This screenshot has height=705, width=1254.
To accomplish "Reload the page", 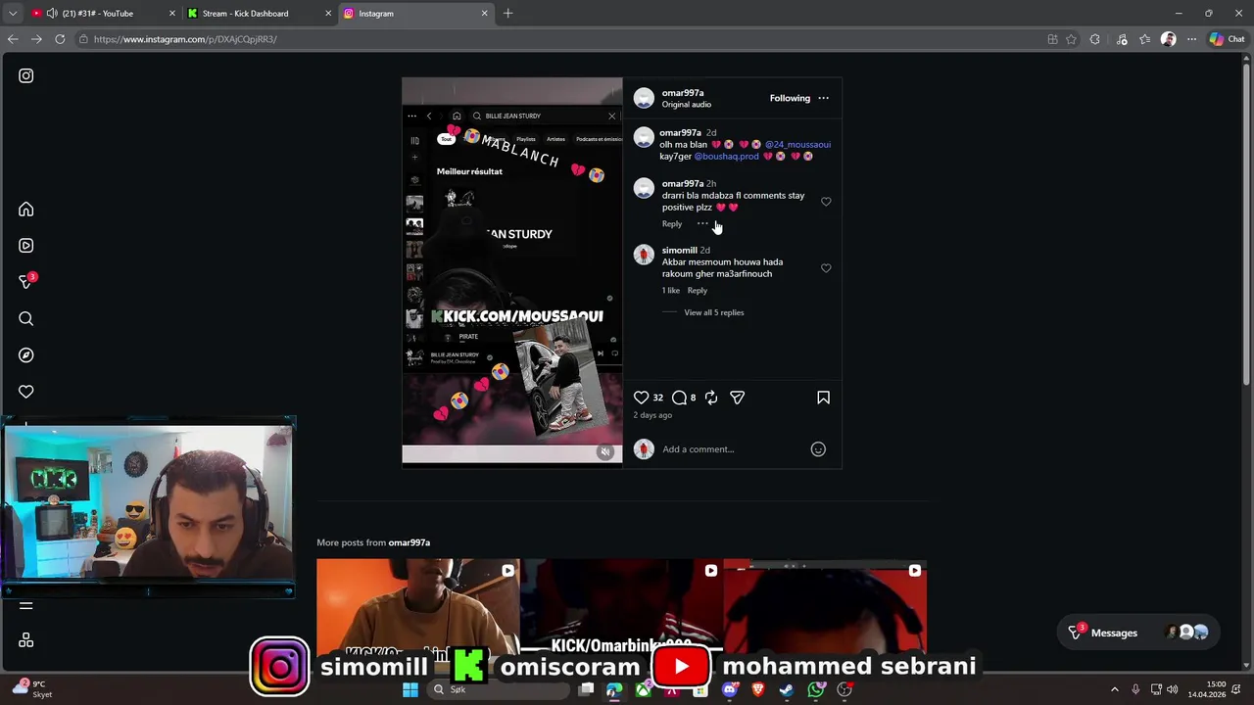I will coord(60,39).
